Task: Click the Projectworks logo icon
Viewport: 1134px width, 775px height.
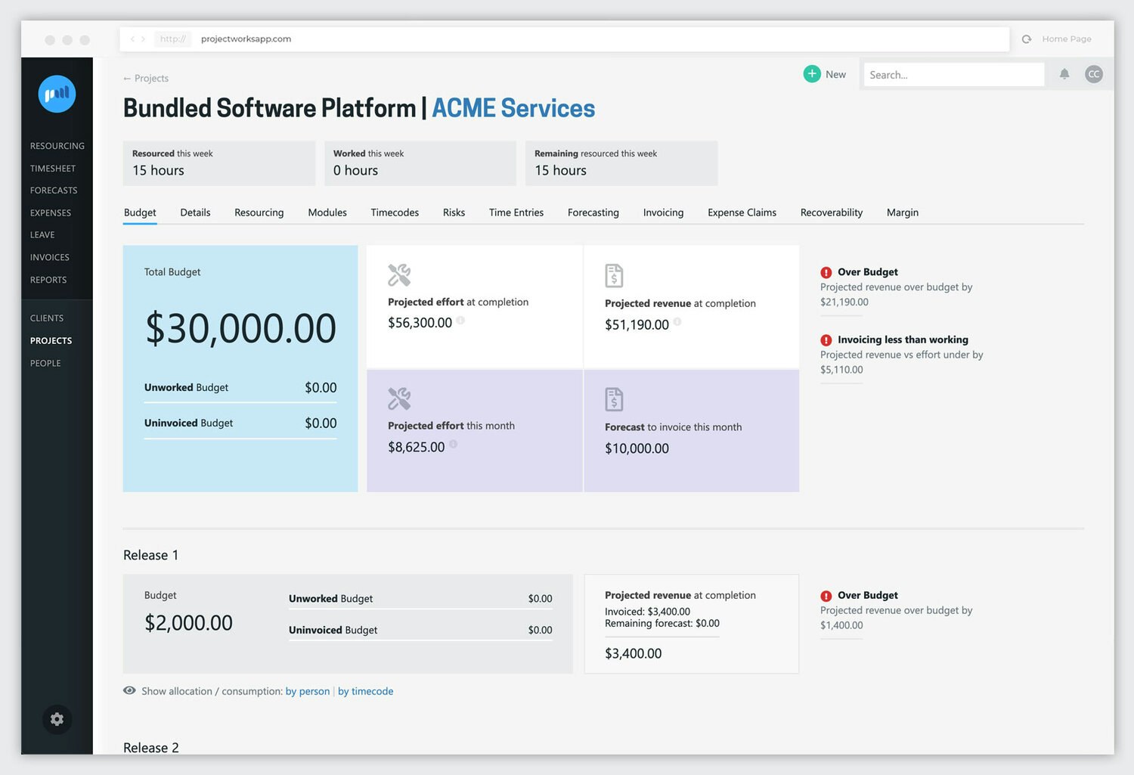Action: click(x=57, y=95)
